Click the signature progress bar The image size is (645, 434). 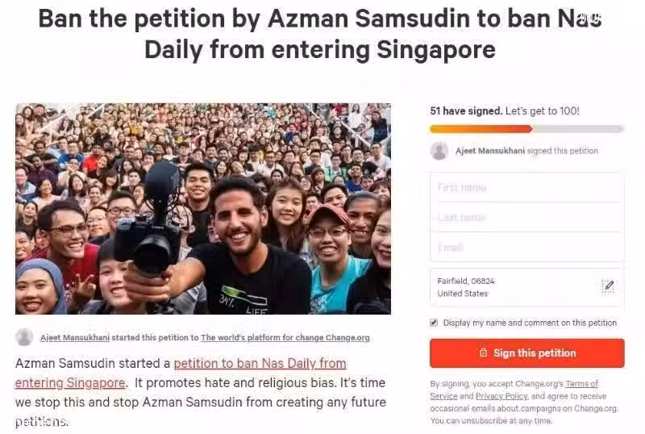pos(527,129)
